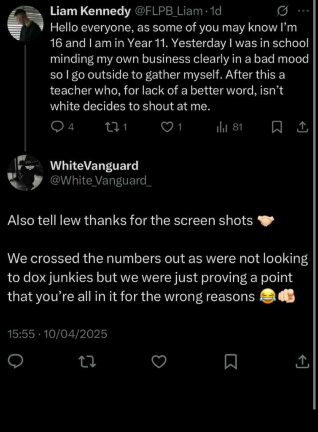Reply to WhiteVanguard's post
The width and height of the screenshot is (318, 432).
[16, 362]
